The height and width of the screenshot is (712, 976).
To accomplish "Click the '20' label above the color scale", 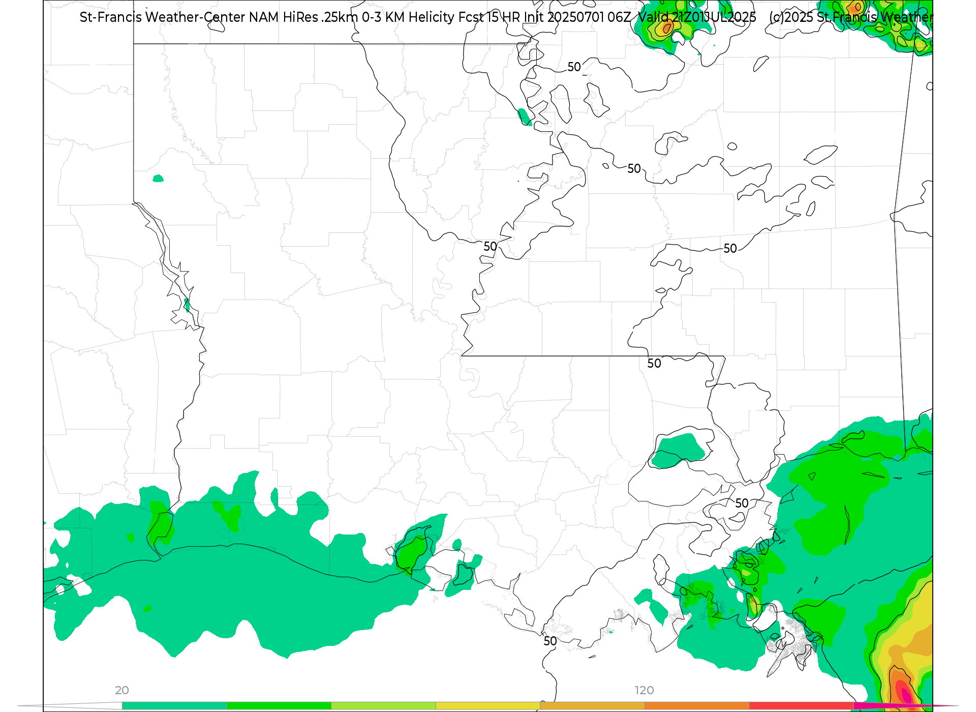I will coord(122,690).
